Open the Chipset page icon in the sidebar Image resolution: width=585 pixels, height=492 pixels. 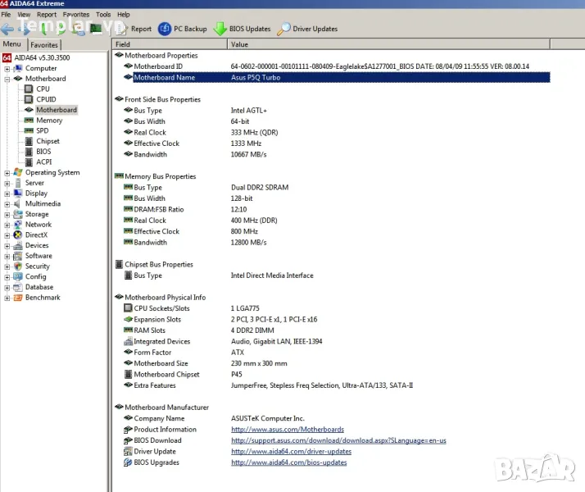pos(29,141)
